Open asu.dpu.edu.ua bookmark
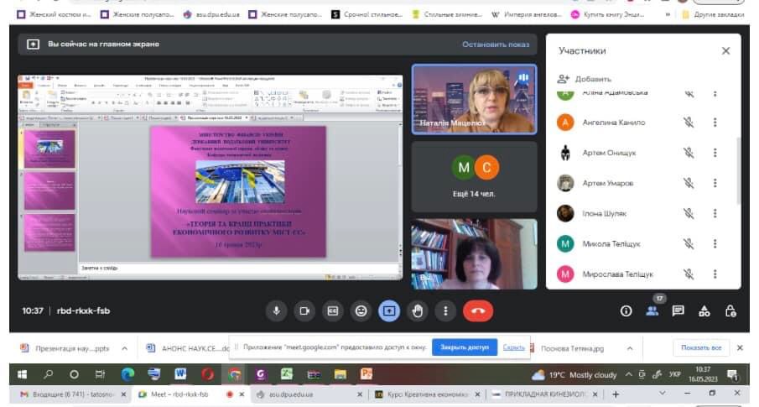The image size is (759, 407). coord(211,14)
